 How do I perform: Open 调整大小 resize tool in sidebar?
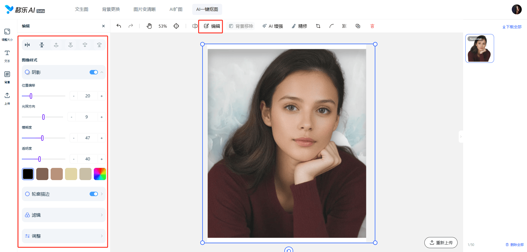point(7,35)
